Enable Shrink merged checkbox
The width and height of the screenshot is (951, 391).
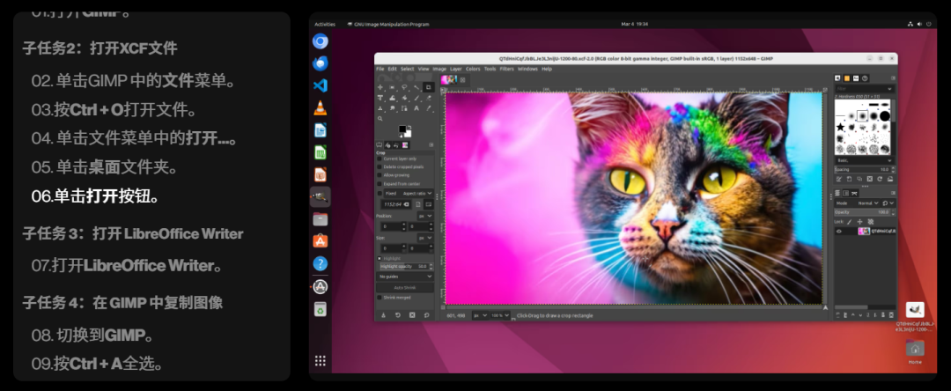coord(379,298)
